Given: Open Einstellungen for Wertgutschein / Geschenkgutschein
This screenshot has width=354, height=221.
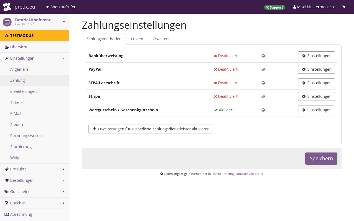Looking at the screenshot, I should tap(316, 110).
